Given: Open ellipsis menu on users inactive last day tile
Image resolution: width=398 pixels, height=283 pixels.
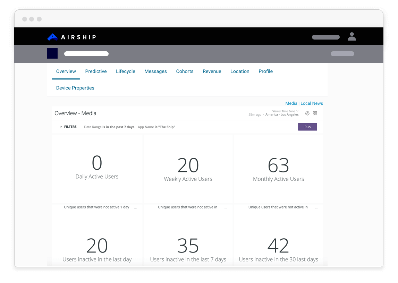Looking at the screenshot, I should (x=135, y=207).
